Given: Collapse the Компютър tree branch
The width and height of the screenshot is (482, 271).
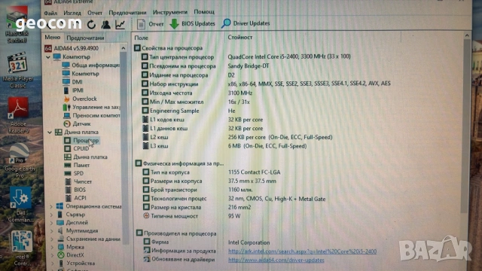Looking at the screenshot, I should click(x=48, y=57).
